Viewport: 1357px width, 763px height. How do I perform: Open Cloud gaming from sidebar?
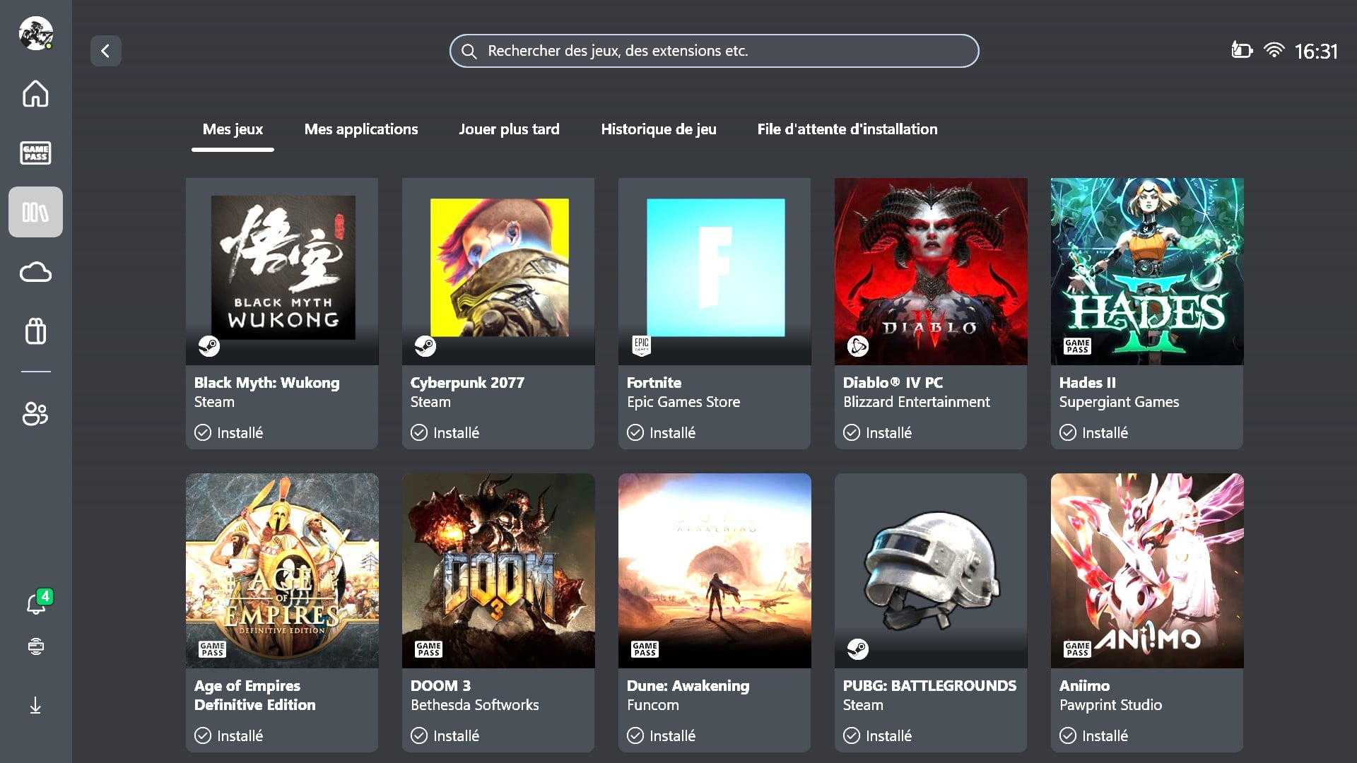point(35,272)
